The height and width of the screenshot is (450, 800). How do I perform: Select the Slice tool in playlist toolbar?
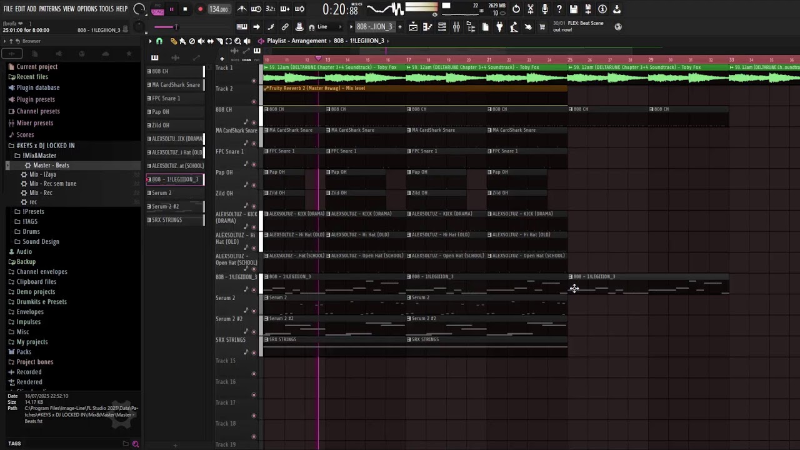219,41
